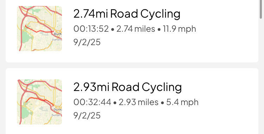Click the 2.93 miles distance stat

[x=139, y=102]
